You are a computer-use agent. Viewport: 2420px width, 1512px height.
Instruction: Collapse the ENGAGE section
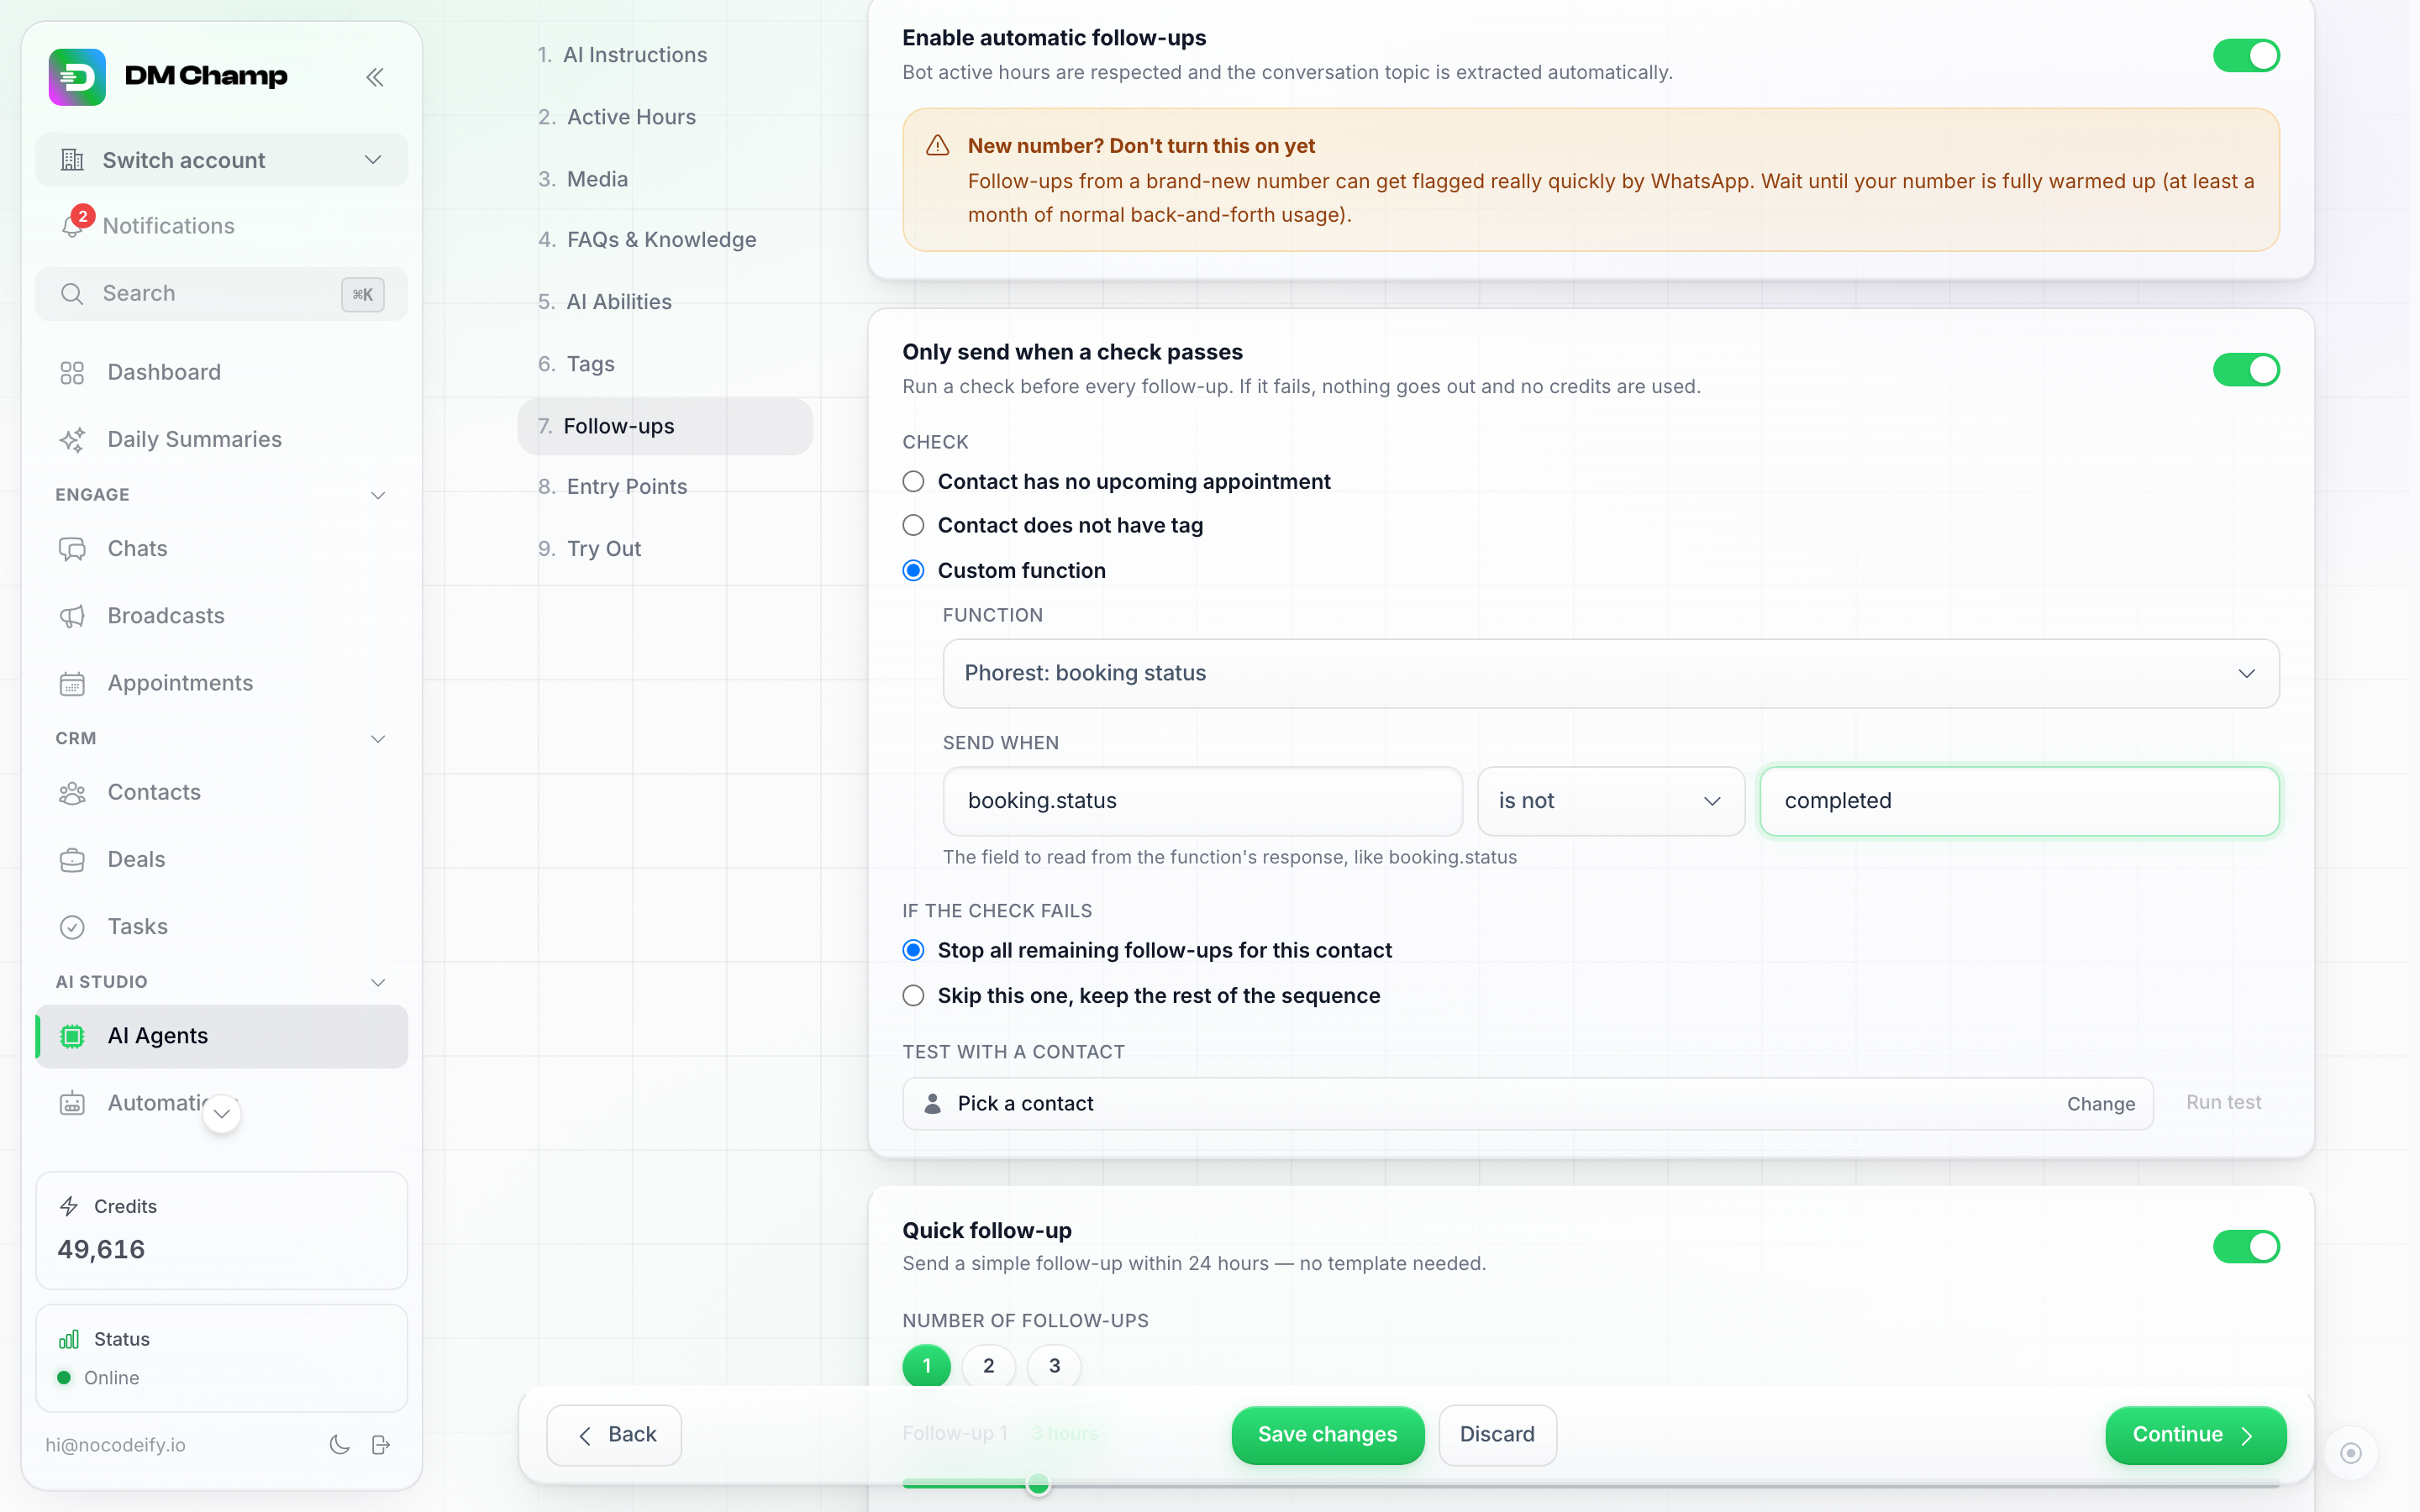pyautogui.click(x=378, y=495)
